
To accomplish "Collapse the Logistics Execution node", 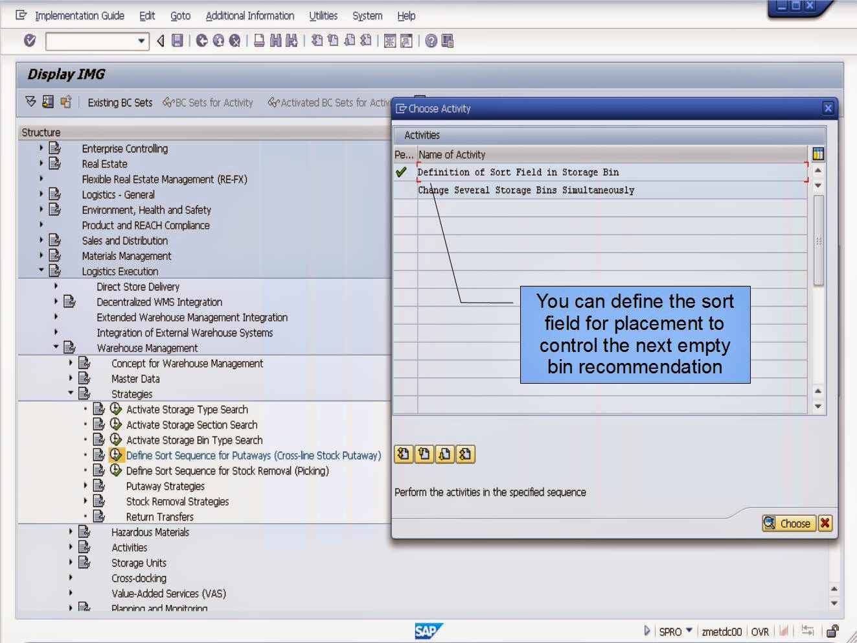I will coord(41,270).
